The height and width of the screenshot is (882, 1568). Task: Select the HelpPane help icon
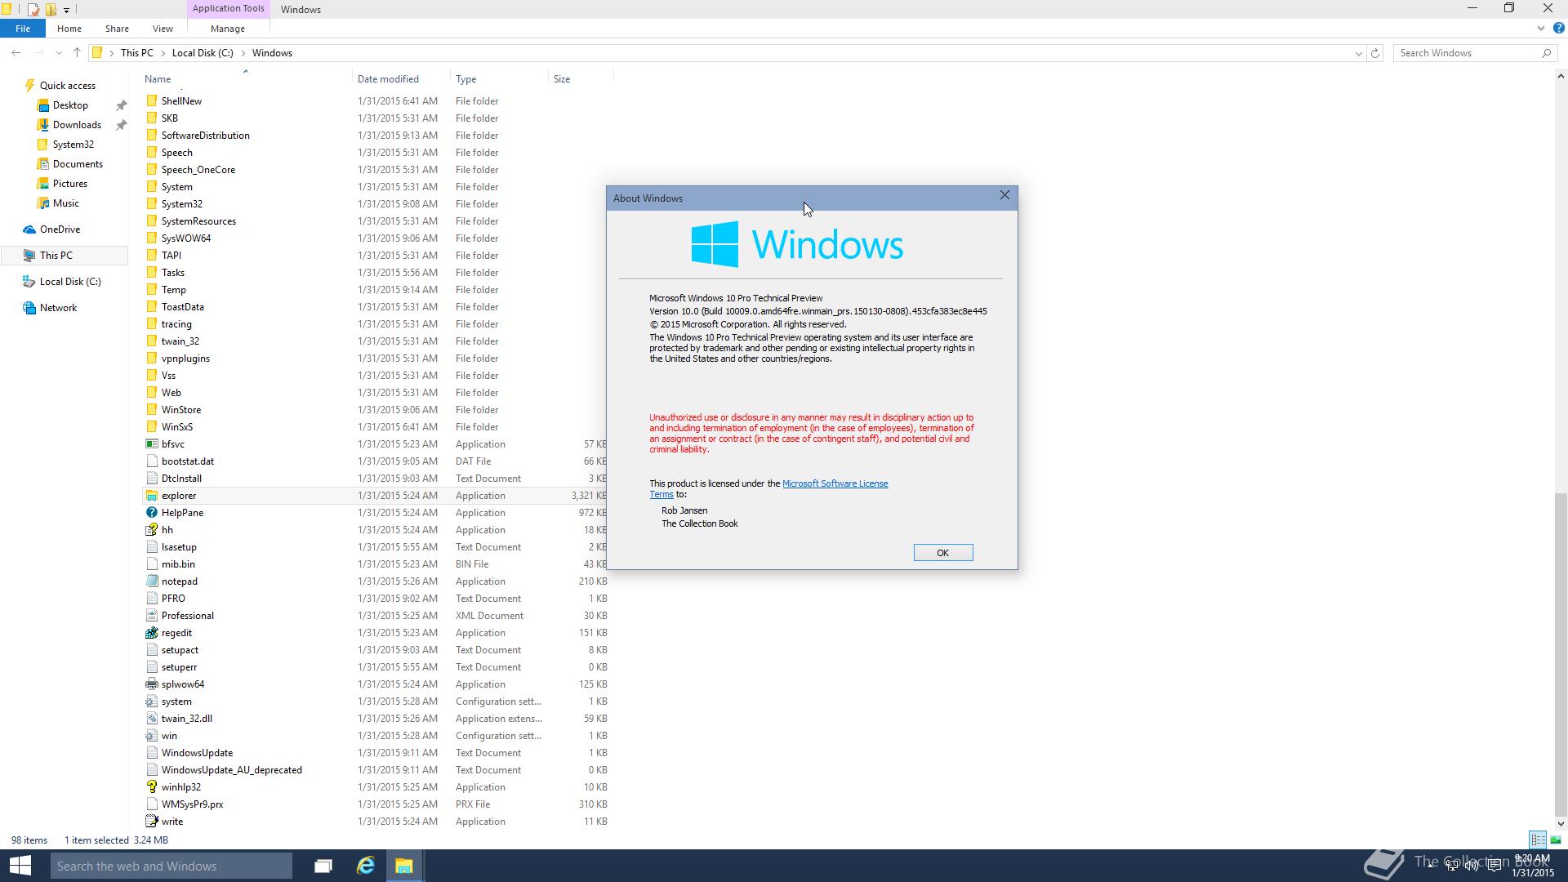coord(151,513)
